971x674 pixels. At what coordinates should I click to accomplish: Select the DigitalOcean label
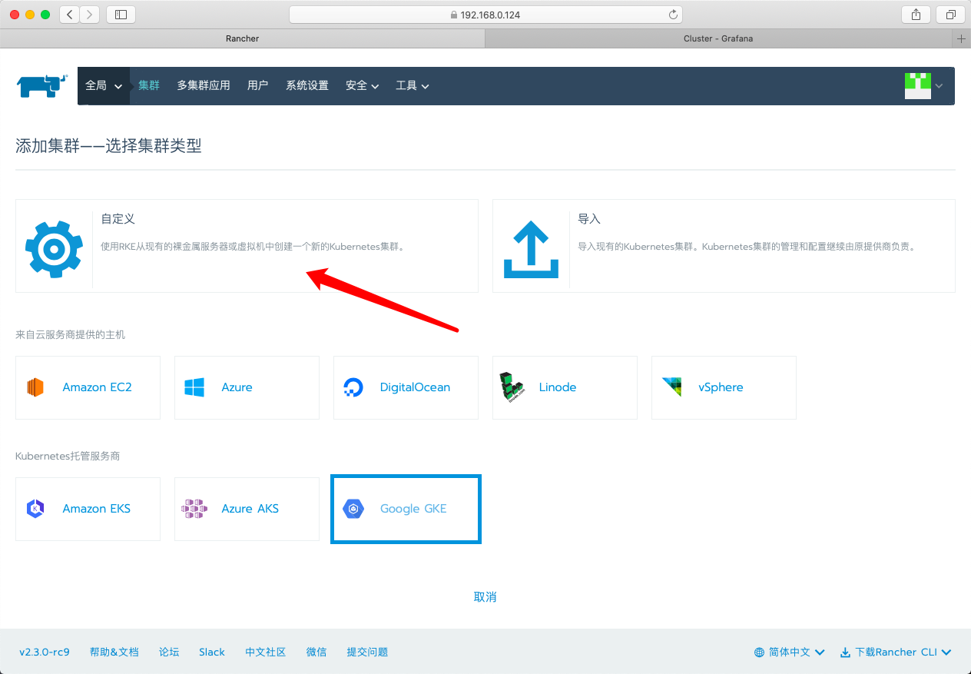416,387
